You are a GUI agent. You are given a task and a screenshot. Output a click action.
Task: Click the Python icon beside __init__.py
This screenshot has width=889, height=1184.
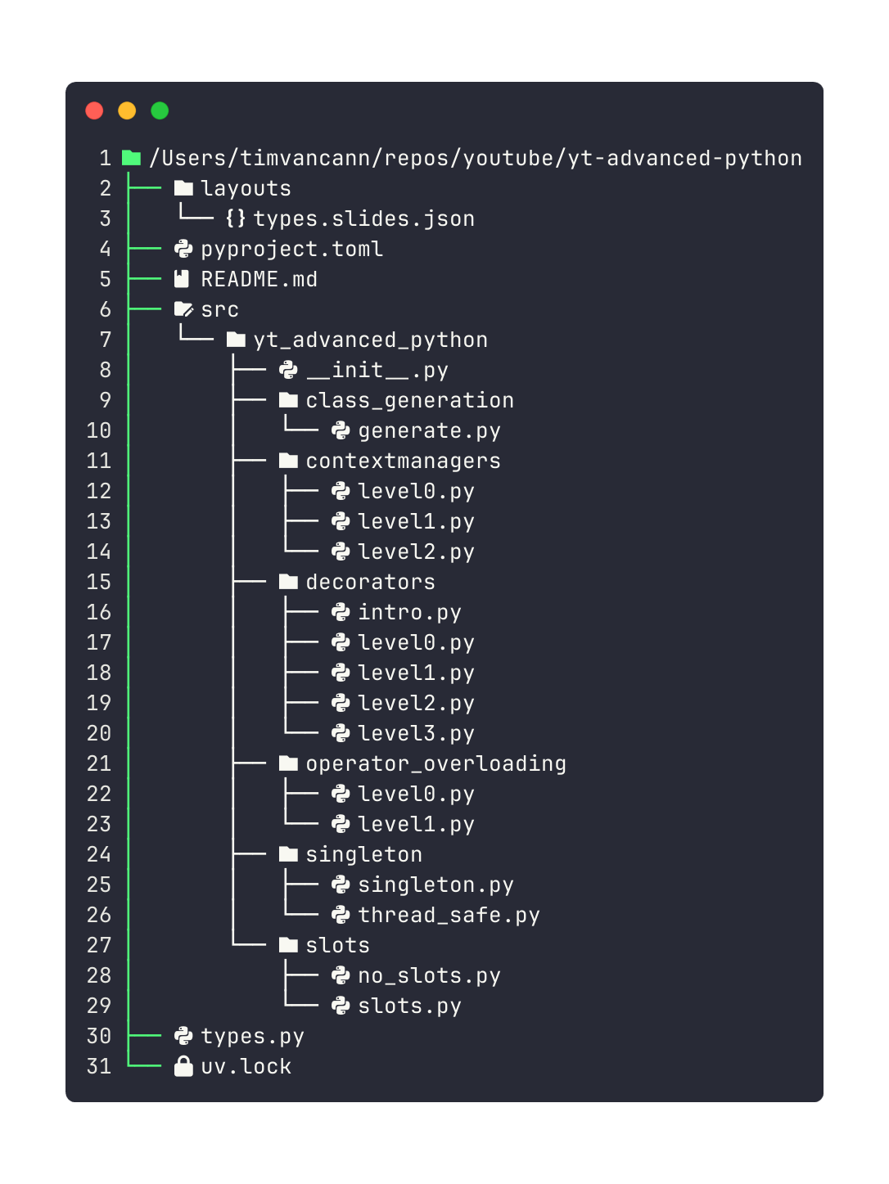(x=288, y=370)
